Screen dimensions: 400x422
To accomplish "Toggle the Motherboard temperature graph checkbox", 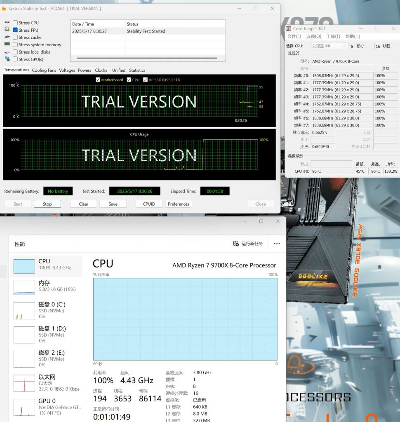I will tap(98, 80).
